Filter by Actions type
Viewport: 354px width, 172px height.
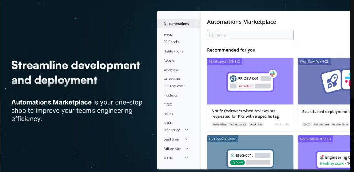(x=169, y=61)
